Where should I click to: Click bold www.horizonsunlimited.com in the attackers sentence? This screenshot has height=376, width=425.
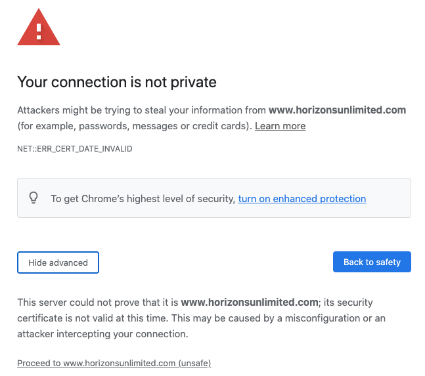[x=337, y=110]
